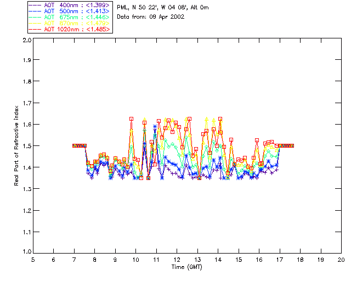Click the y-axis label 1.5
The width and height of the screenshot is (351, 281).
pyautogui.click(x=27, y=146)
